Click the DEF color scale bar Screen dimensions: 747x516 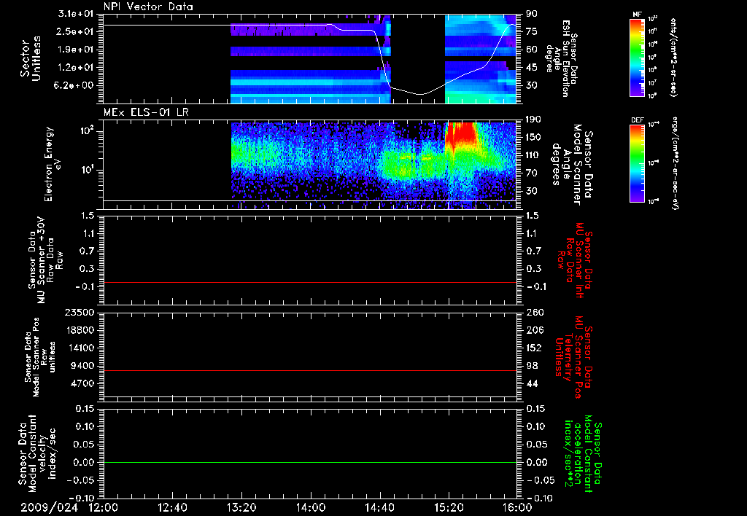[637, 163]
